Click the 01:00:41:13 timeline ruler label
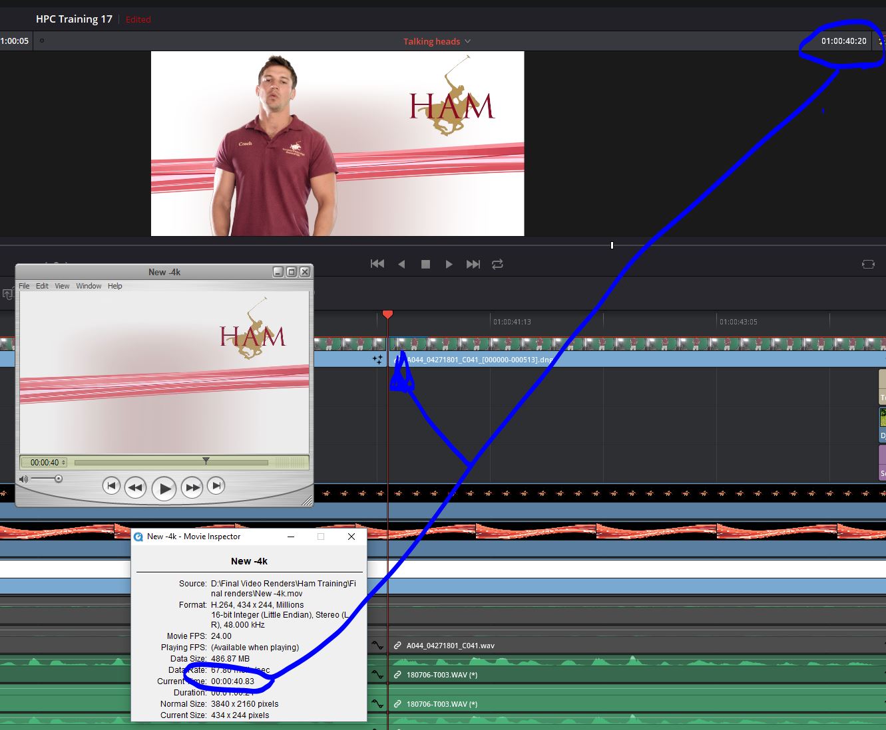Image resolution: width=886 pixels, height=730 pixels. pyautogui.click(x=512, y=322)
